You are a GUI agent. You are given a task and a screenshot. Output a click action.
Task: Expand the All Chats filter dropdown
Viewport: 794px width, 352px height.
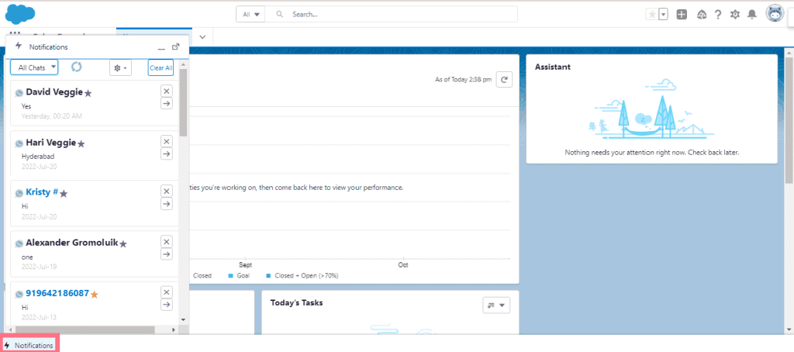pyautogui.click(x=34, y=67)
